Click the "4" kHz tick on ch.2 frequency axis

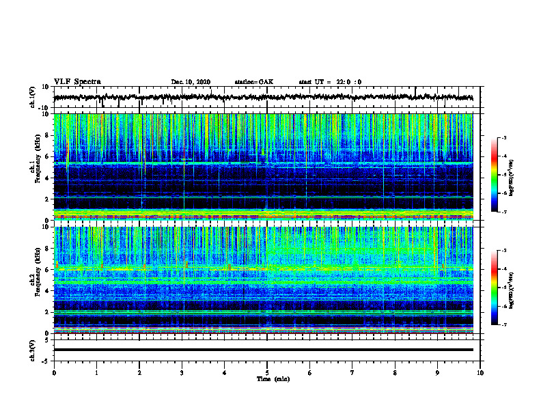tap(48, 291)
